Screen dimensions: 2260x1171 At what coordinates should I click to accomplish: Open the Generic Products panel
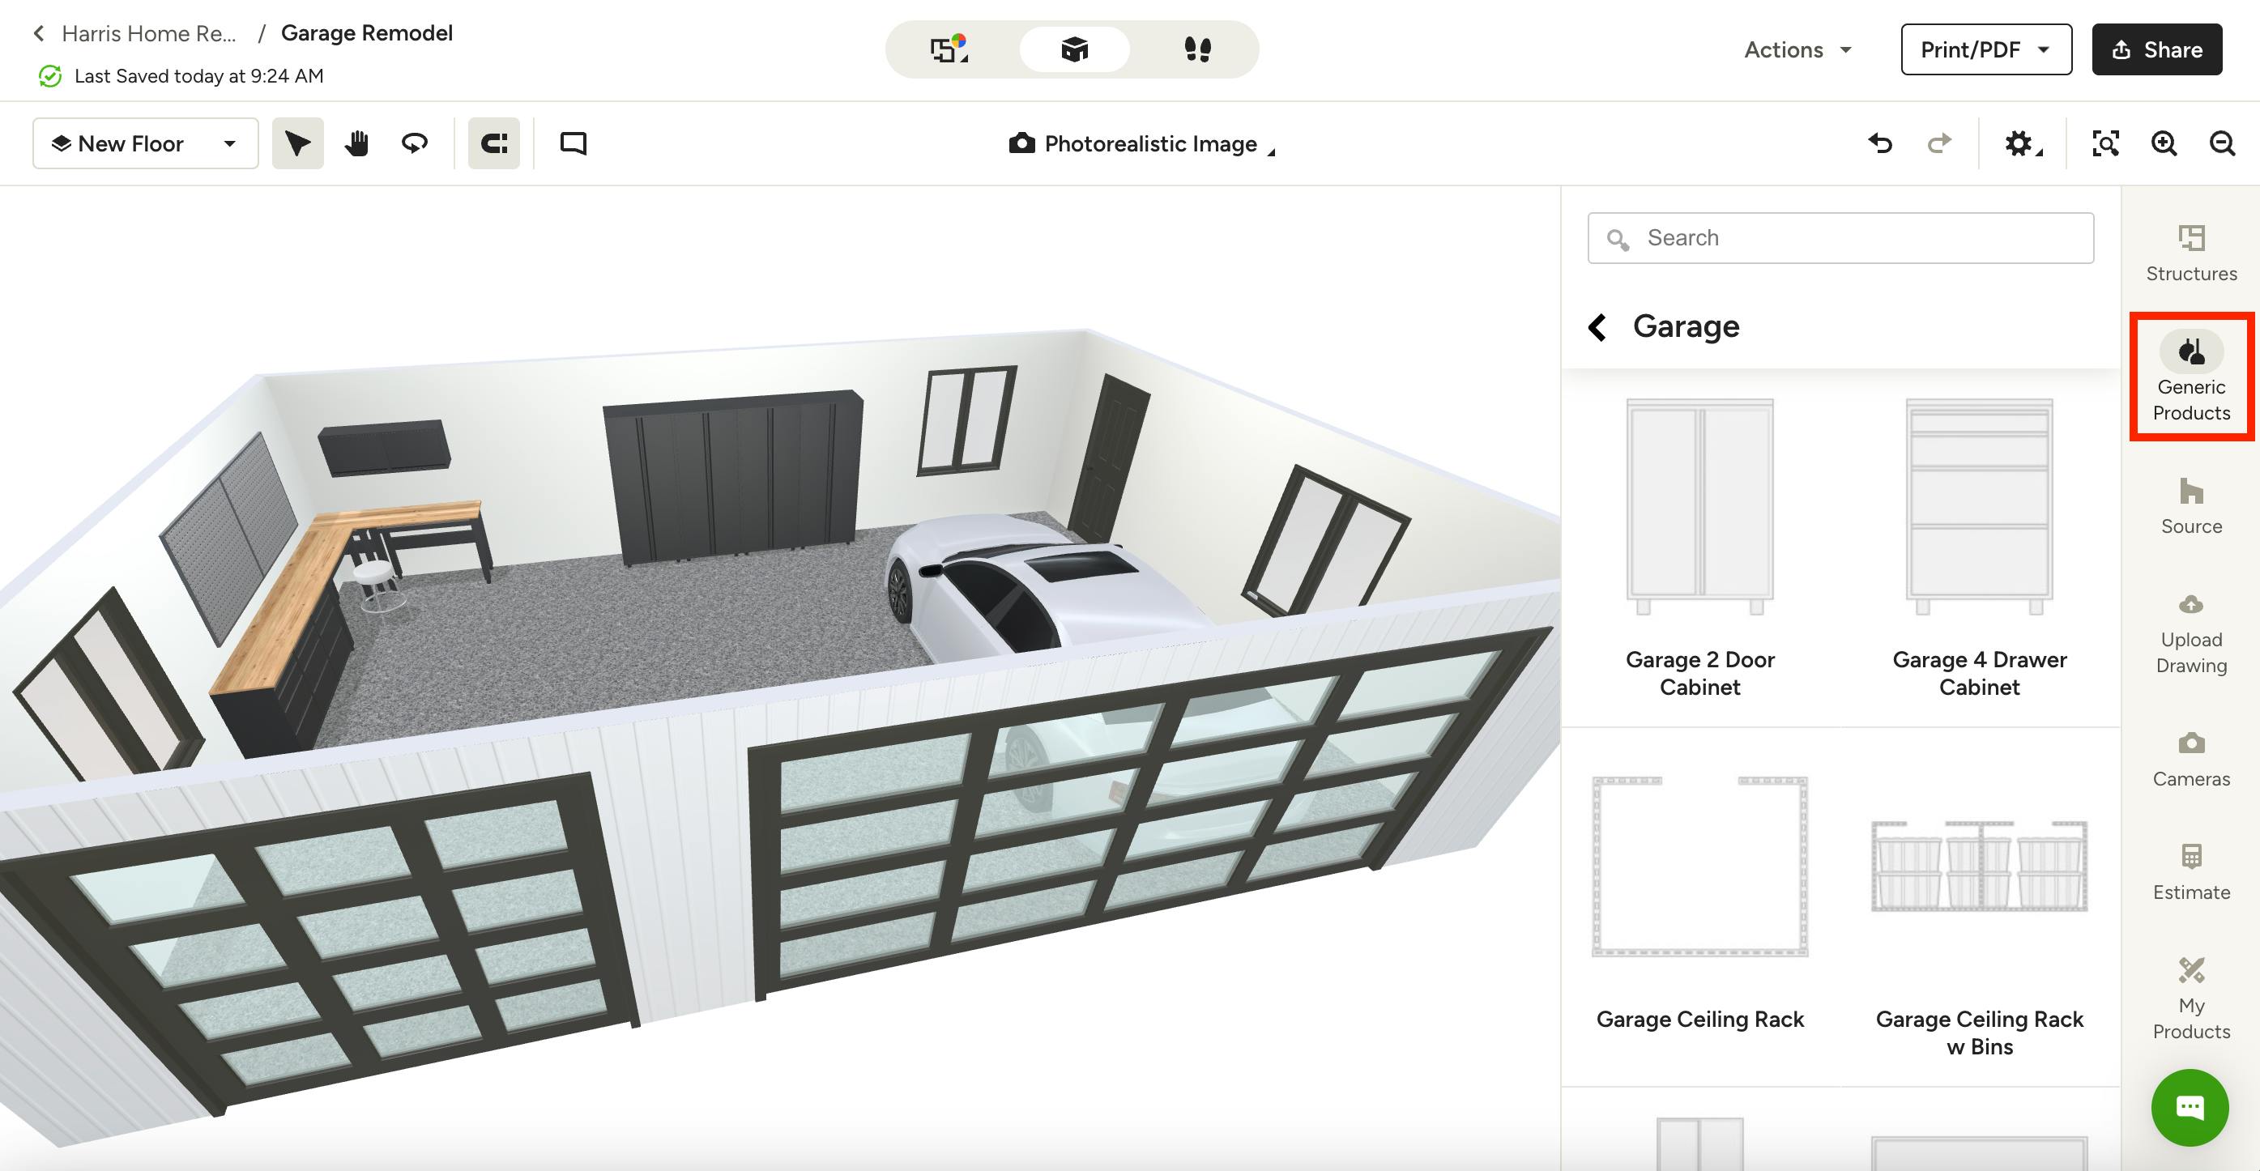pos(2190,376)
